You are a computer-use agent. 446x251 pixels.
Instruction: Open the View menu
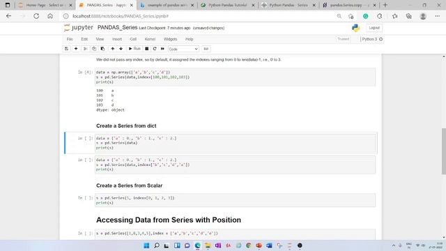point(100,39)
